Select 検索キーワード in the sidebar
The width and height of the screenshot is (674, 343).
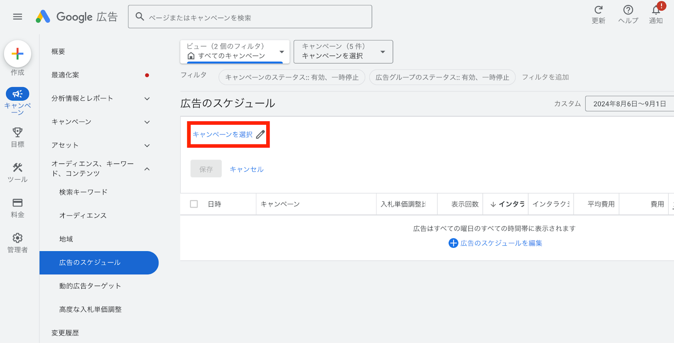(x=83, y=192)
